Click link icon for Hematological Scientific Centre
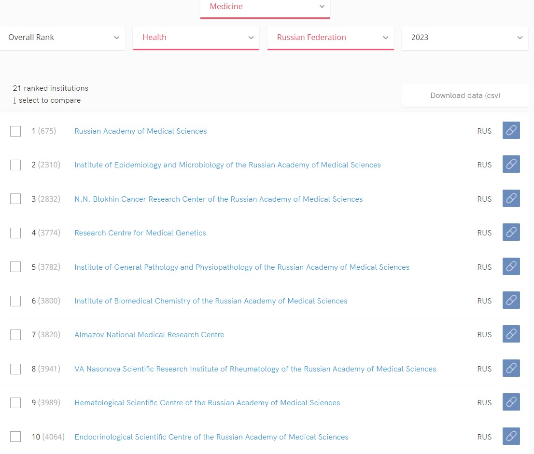Image resolution: width=534 pixels, height=454 pixels. coord(511,402)
